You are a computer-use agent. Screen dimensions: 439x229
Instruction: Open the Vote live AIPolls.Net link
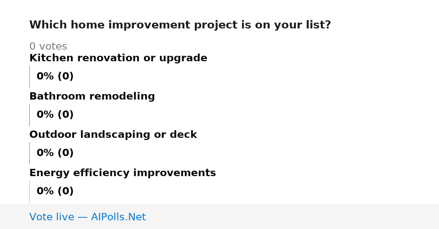point(87,217)
